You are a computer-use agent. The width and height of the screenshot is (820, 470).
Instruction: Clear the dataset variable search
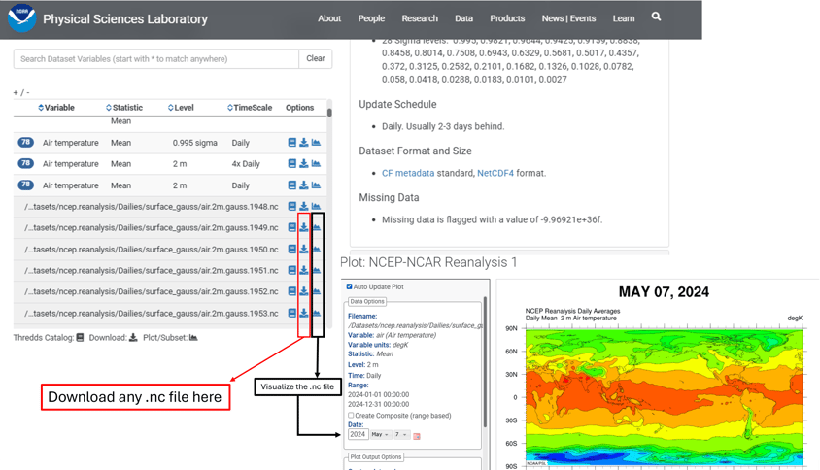316,58
